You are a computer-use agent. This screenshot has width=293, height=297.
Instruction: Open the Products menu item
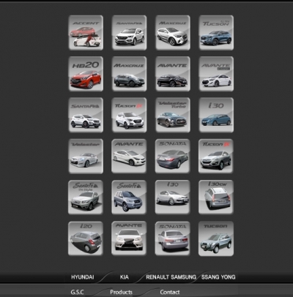pyautogui.click(x=121, y=292)
